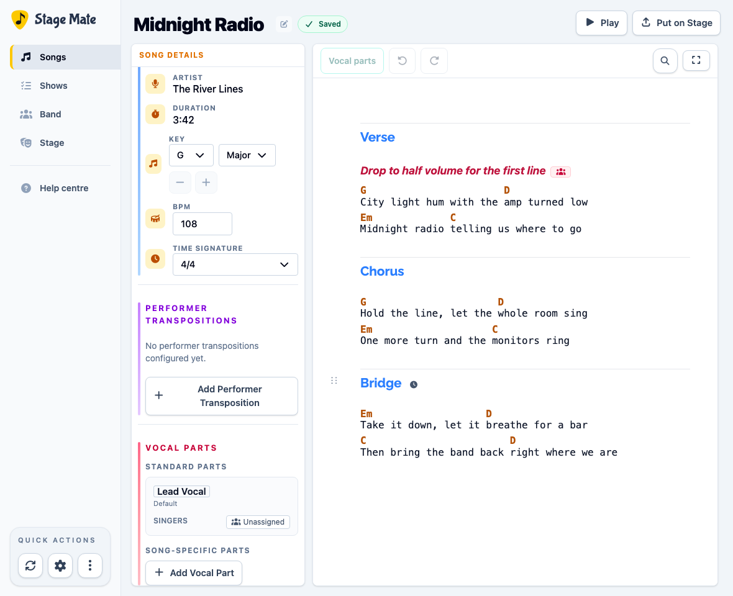This screenshot has width=733, height=596.
Task: Open the key note G dropdown
Action: pos(191,155)
